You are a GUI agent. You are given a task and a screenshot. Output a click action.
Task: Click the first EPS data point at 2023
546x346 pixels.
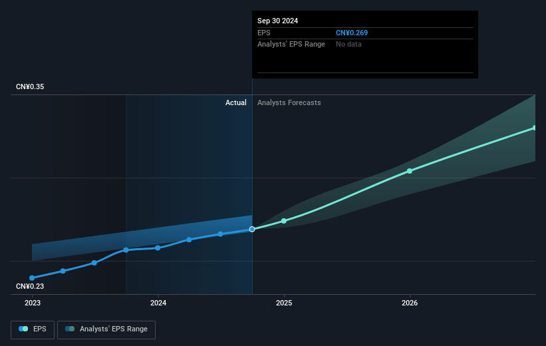[x=32, y=278]
